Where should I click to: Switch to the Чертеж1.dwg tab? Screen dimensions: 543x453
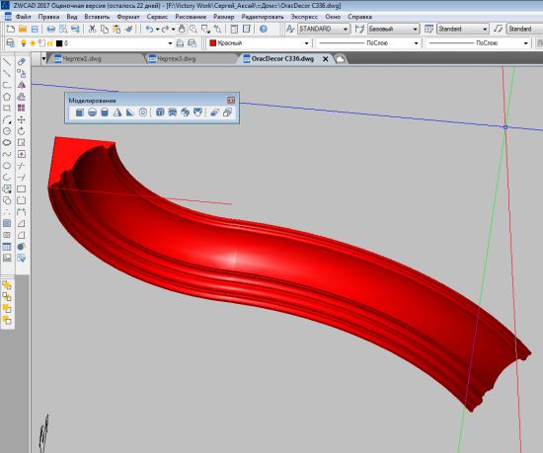(82, 59)
